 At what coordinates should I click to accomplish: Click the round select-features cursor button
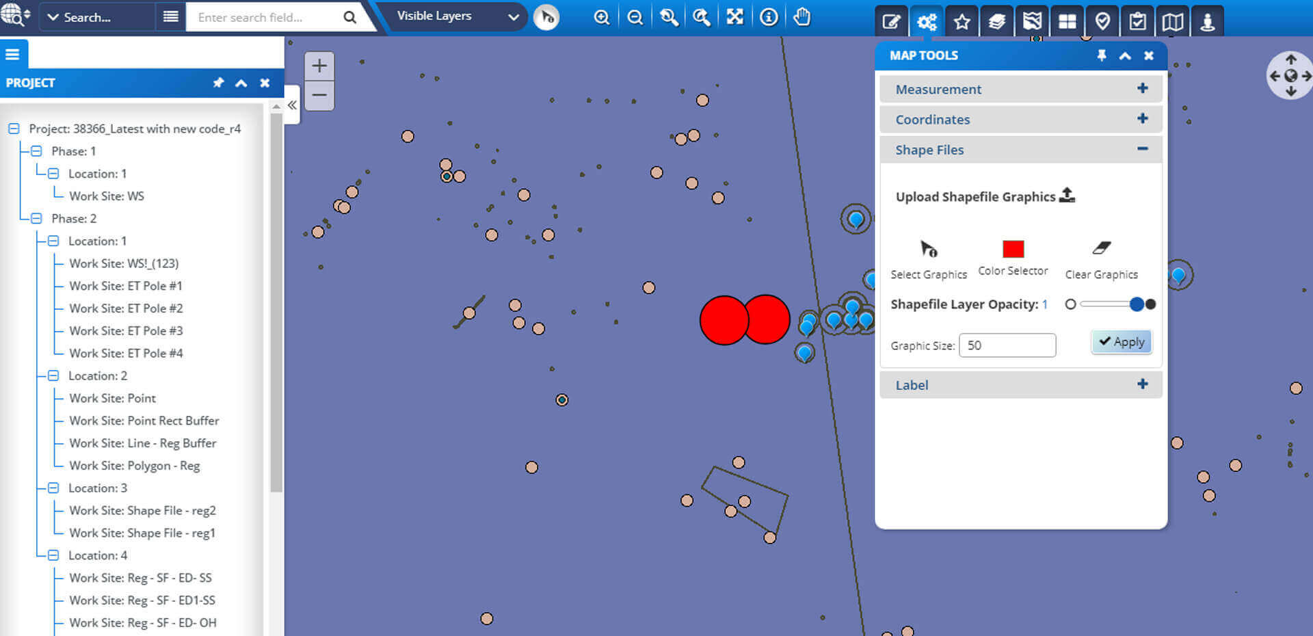pos(546,17)
